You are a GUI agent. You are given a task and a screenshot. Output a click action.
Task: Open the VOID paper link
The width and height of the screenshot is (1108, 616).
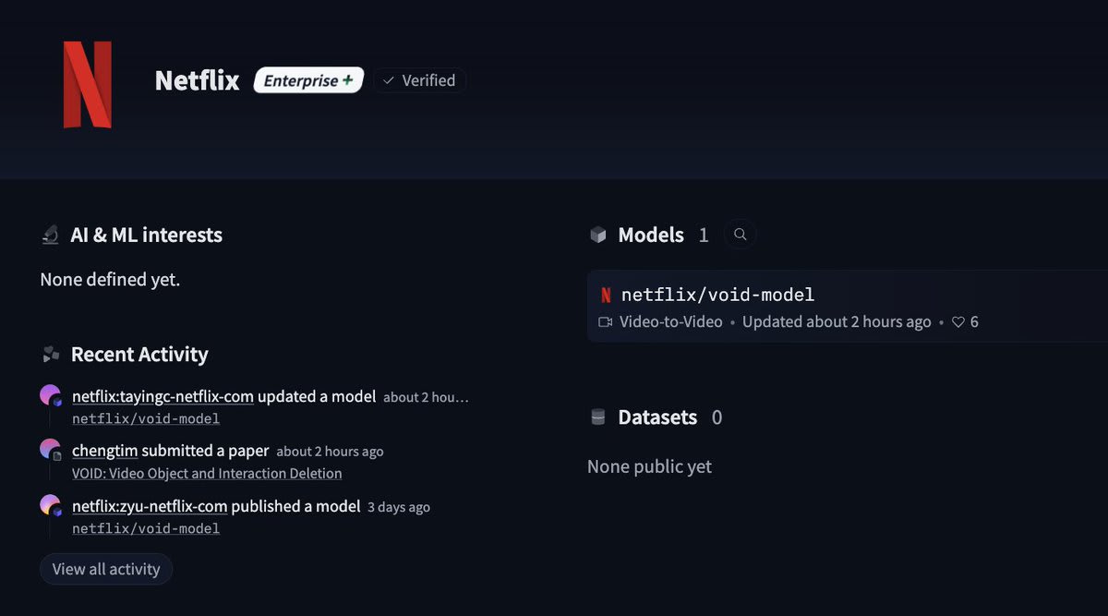(x=207, y=473)
